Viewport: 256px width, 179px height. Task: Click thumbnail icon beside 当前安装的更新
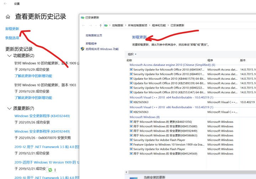134,178
